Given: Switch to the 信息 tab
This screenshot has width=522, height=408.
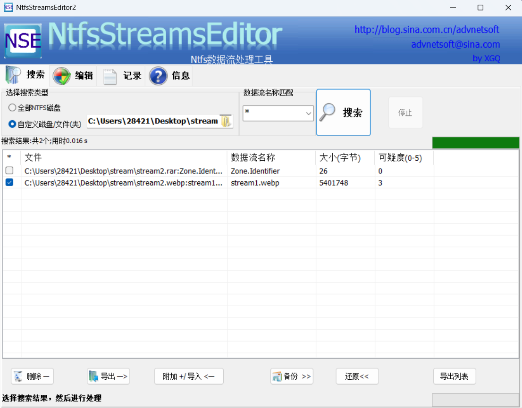Looking at the screenshot, I should coord(170,76).
